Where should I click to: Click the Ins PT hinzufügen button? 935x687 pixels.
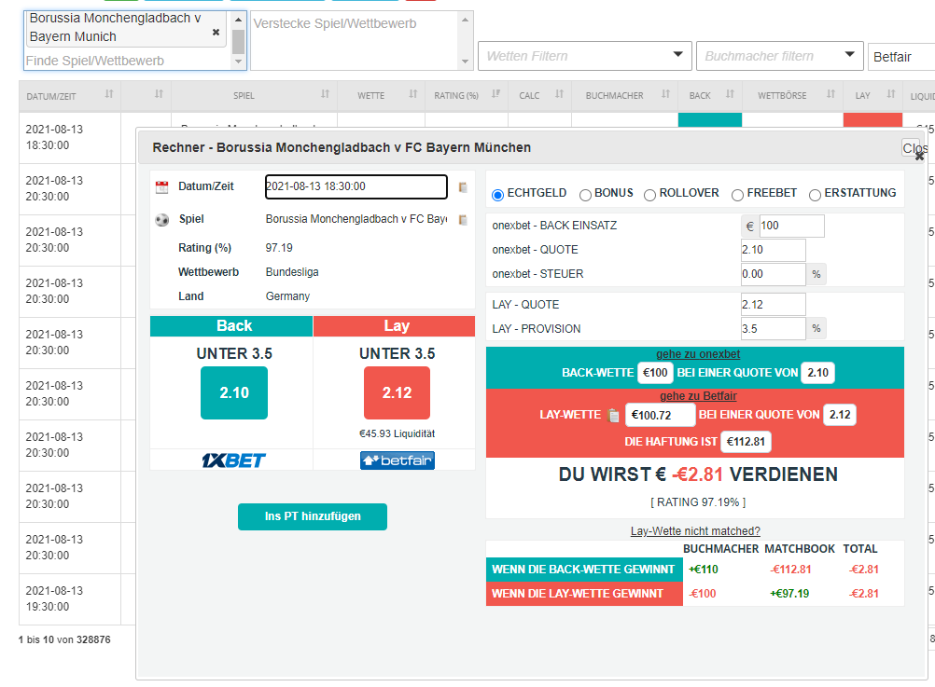click(x=313, y=516)
